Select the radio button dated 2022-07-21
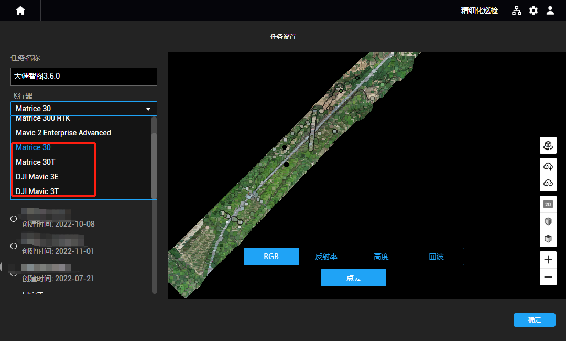The image size is (566, 341). point(14,273)
